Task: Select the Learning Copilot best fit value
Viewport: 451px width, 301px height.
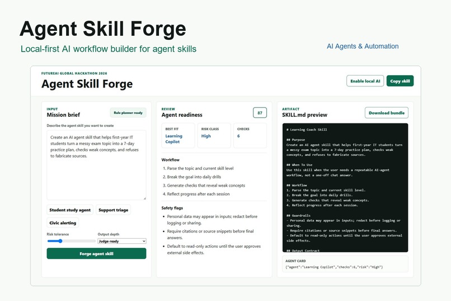Action: [x=173, y=139]
